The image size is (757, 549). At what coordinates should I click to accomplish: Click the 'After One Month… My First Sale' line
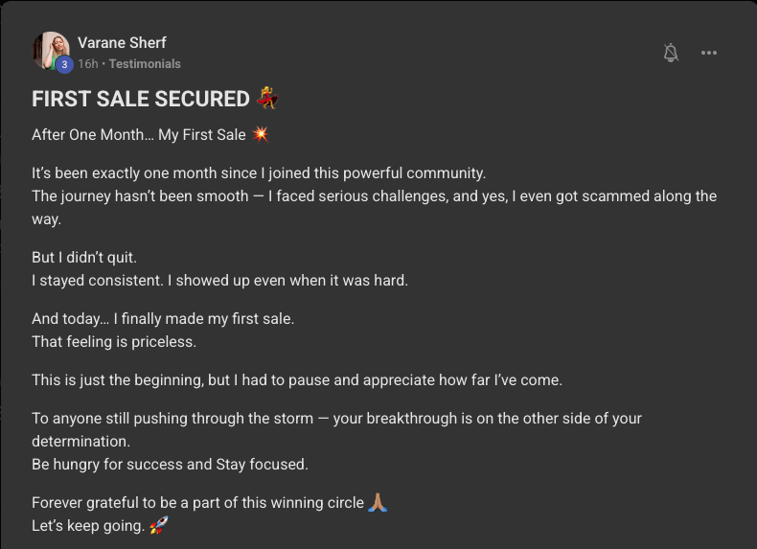(x=139, y=134)
